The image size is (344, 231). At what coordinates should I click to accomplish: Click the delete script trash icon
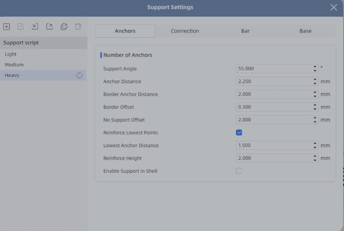(78, 27)
